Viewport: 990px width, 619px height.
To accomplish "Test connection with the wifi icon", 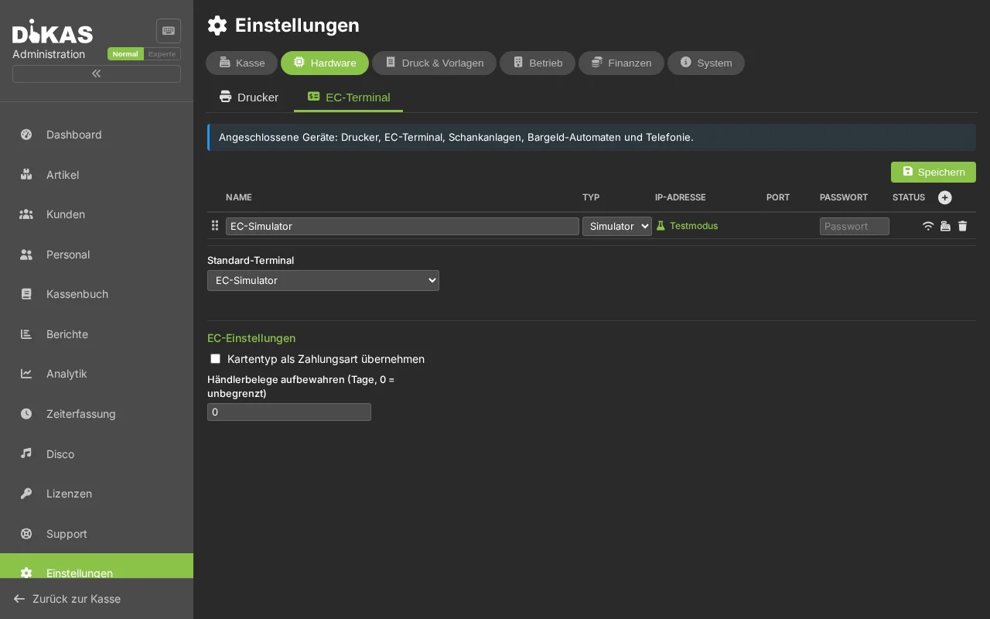I will pyautogui.click(x=928, y=226).
